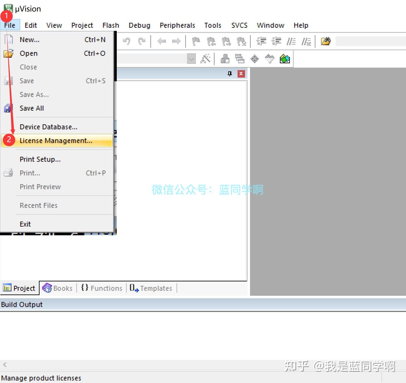
Task: Go to next bookmark flag icon
Action: pos(226,41)
